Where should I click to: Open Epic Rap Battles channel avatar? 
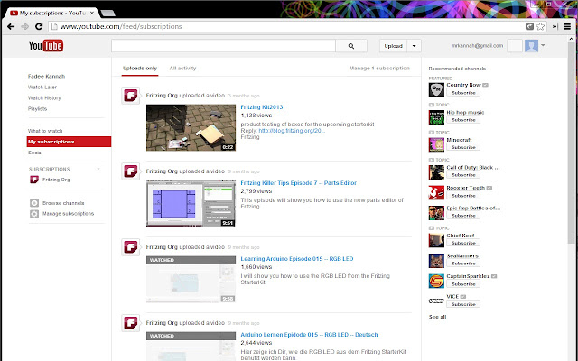[436, 213]
